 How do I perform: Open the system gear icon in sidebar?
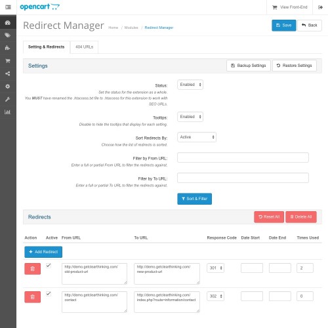click(8, 87)
